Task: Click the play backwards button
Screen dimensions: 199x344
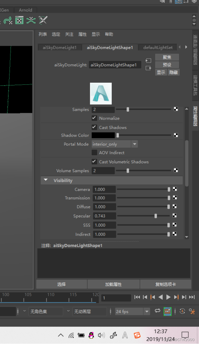Action: tap(160, 297)
